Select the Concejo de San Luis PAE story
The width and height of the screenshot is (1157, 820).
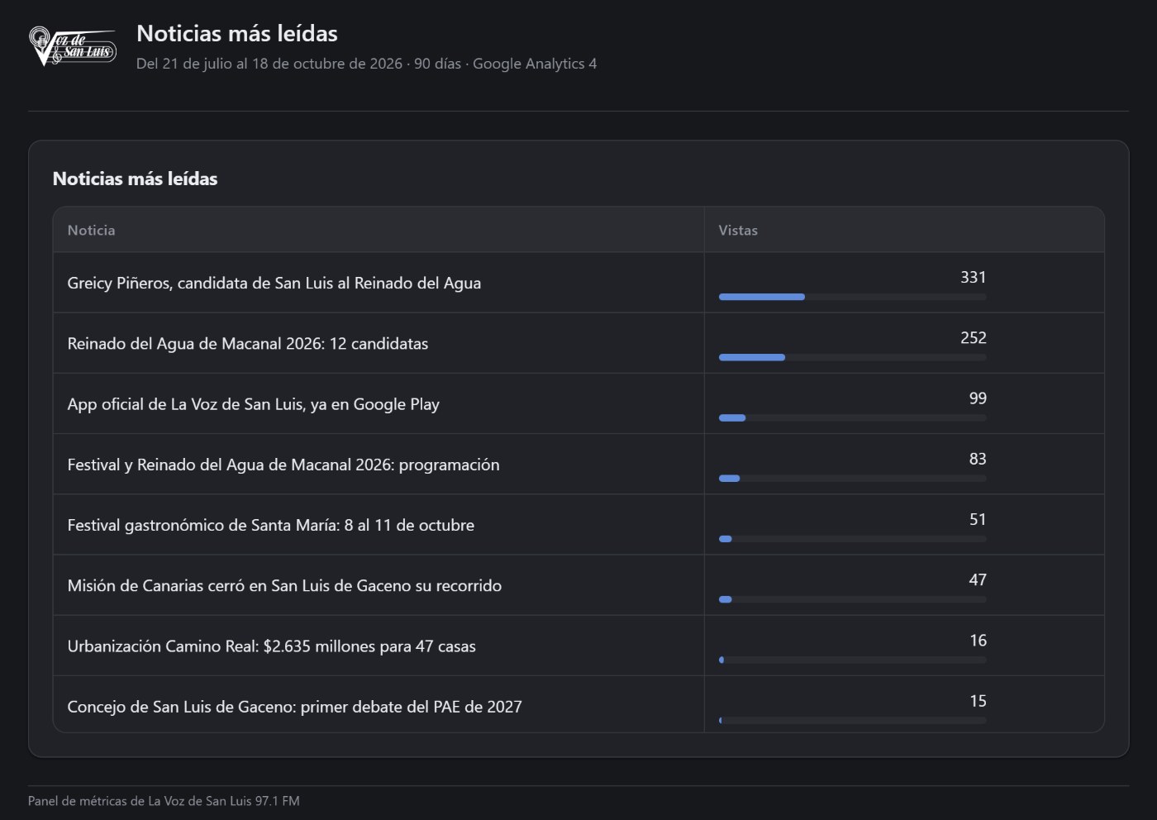click(x=295, y=707)
